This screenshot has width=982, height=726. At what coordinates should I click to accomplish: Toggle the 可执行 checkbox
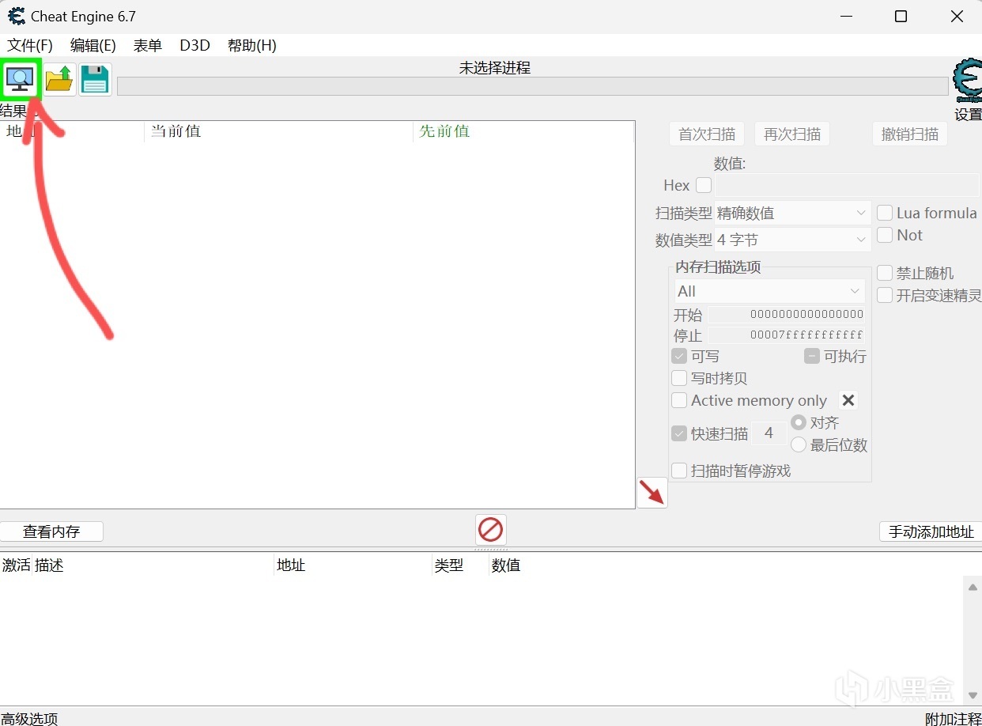pos(812,356)
